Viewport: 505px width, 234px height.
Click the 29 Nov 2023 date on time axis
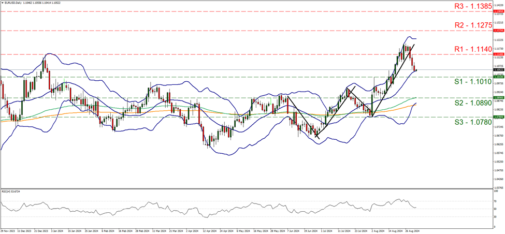coord(9,231)
